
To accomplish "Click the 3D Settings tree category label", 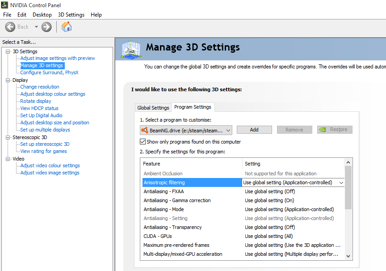I will click(x=25, y=51).
